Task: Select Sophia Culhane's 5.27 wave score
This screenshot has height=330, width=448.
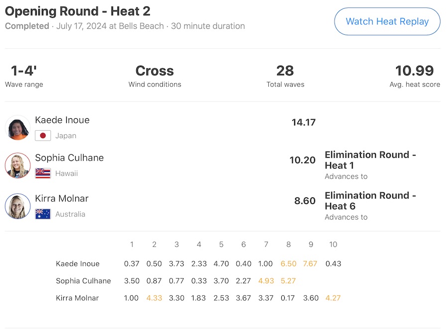Action: click(x=288, y=281)
